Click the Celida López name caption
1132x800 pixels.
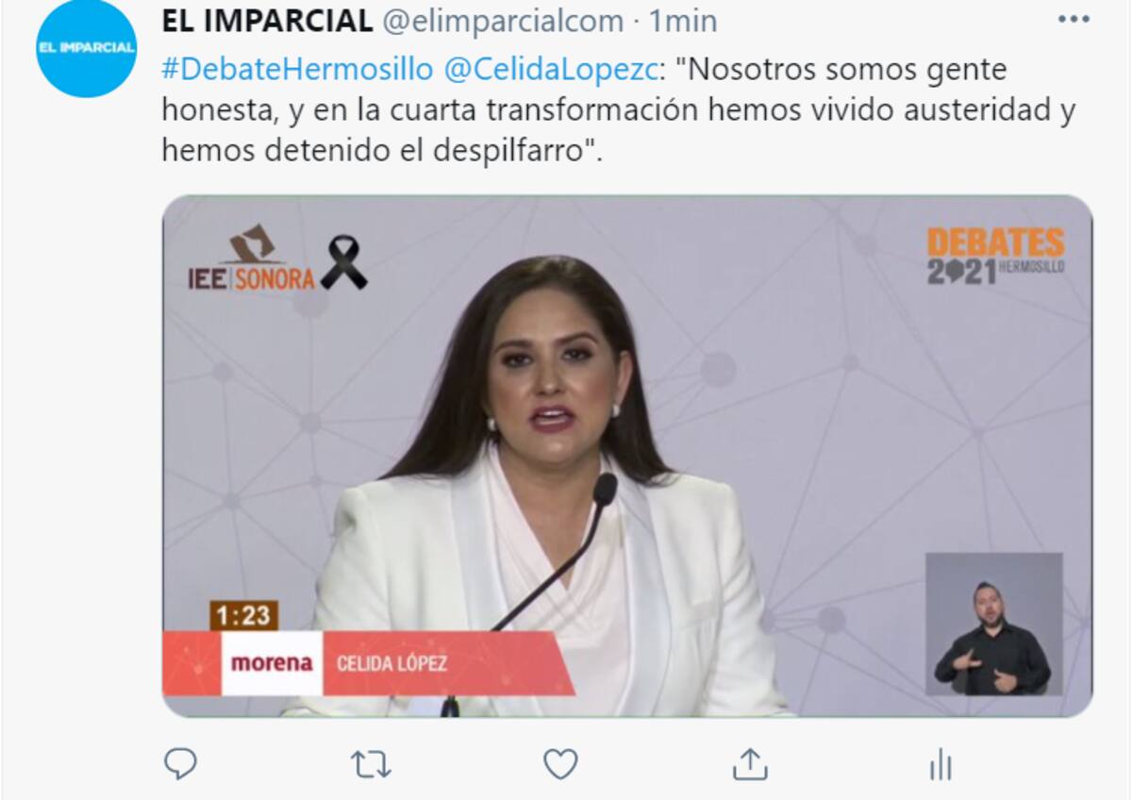point(391,663)
